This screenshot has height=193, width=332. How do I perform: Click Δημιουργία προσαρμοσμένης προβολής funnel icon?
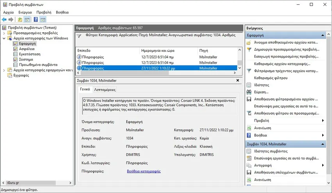(x=249, y=50)
